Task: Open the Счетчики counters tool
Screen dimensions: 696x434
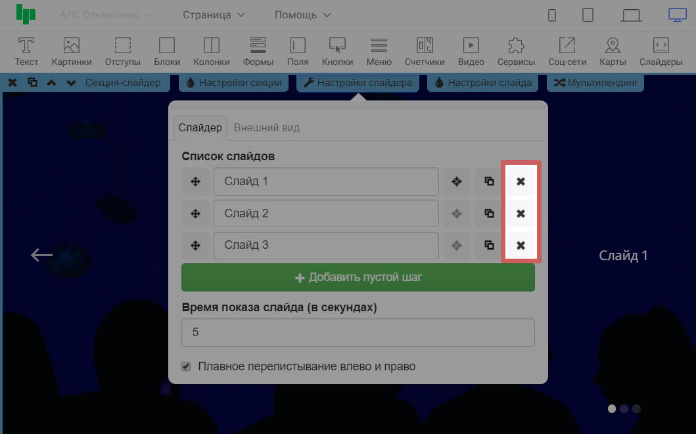Action: pos(424,51)
